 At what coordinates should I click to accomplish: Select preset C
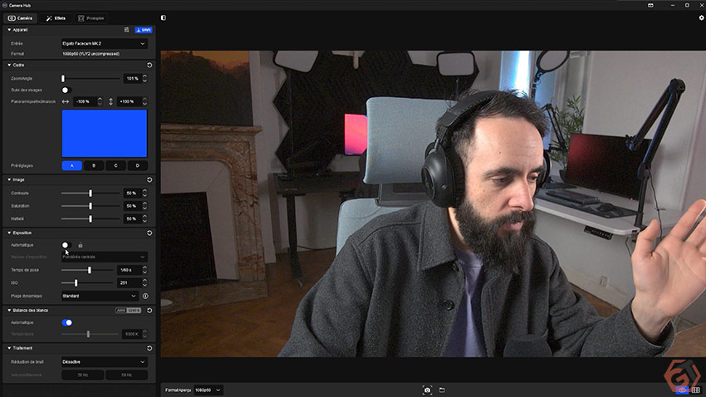(115, 165)
